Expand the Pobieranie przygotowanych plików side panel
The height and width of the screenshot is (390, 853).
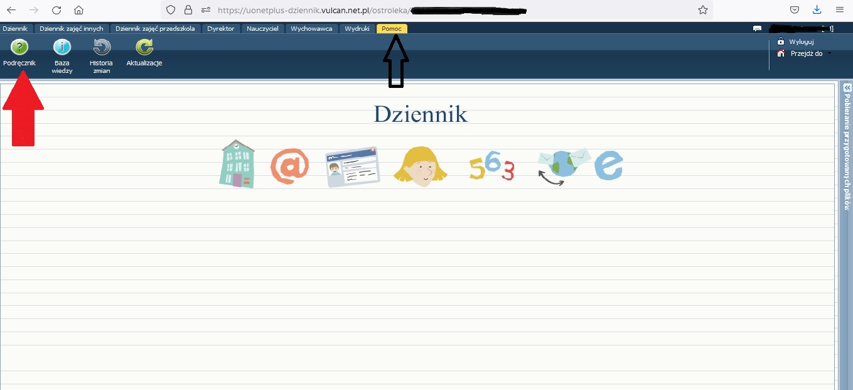(x=847, y=87)
